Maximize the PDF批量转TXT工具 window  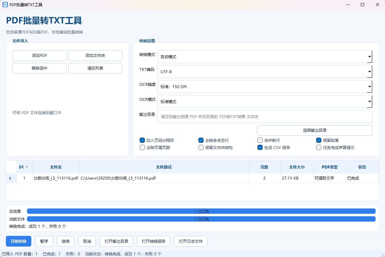(362, 5)
